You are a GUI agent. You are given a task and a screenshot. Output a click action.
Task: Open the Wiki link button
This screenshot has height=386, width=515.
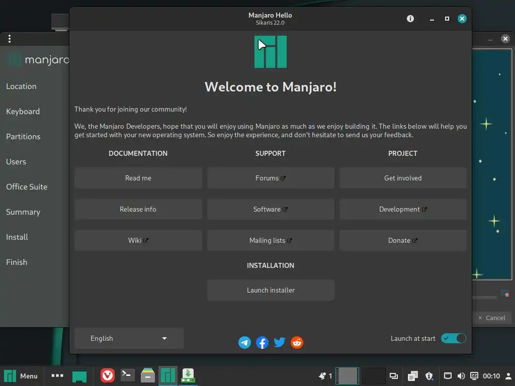click(138, 240)
